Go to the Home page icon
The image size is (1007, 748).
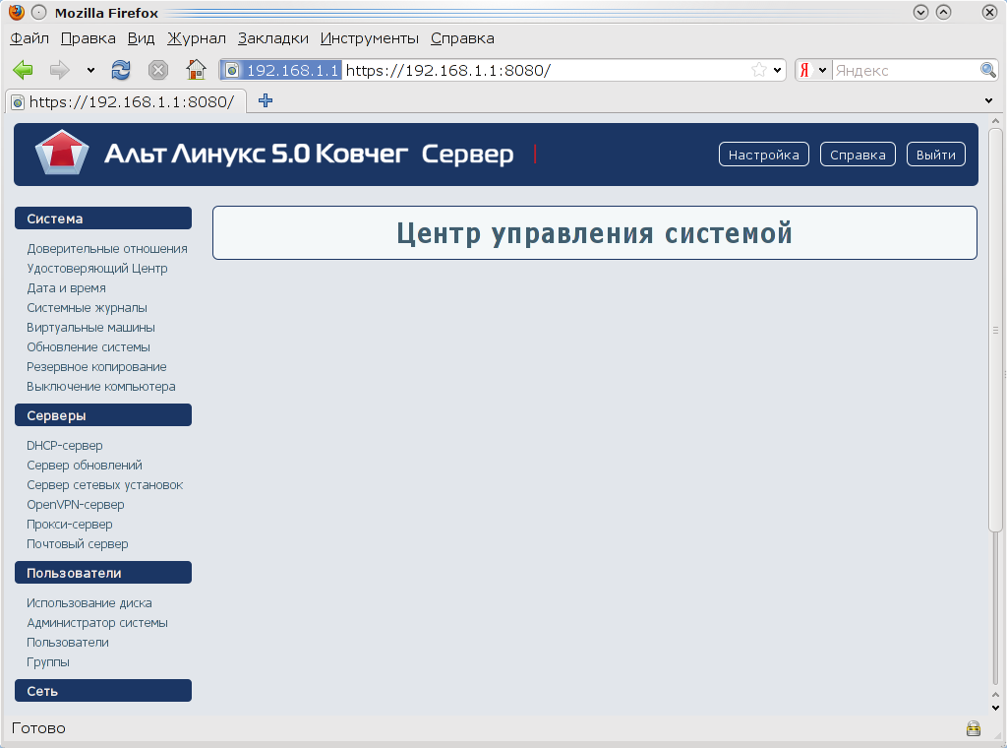click(196, 70)
